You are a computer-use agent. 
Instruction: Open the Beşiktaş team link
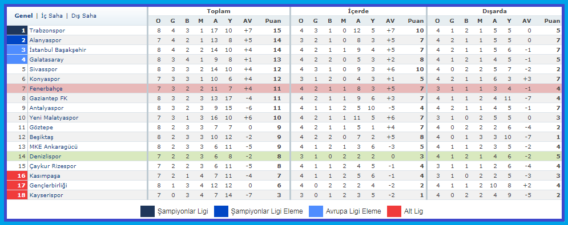41,137
